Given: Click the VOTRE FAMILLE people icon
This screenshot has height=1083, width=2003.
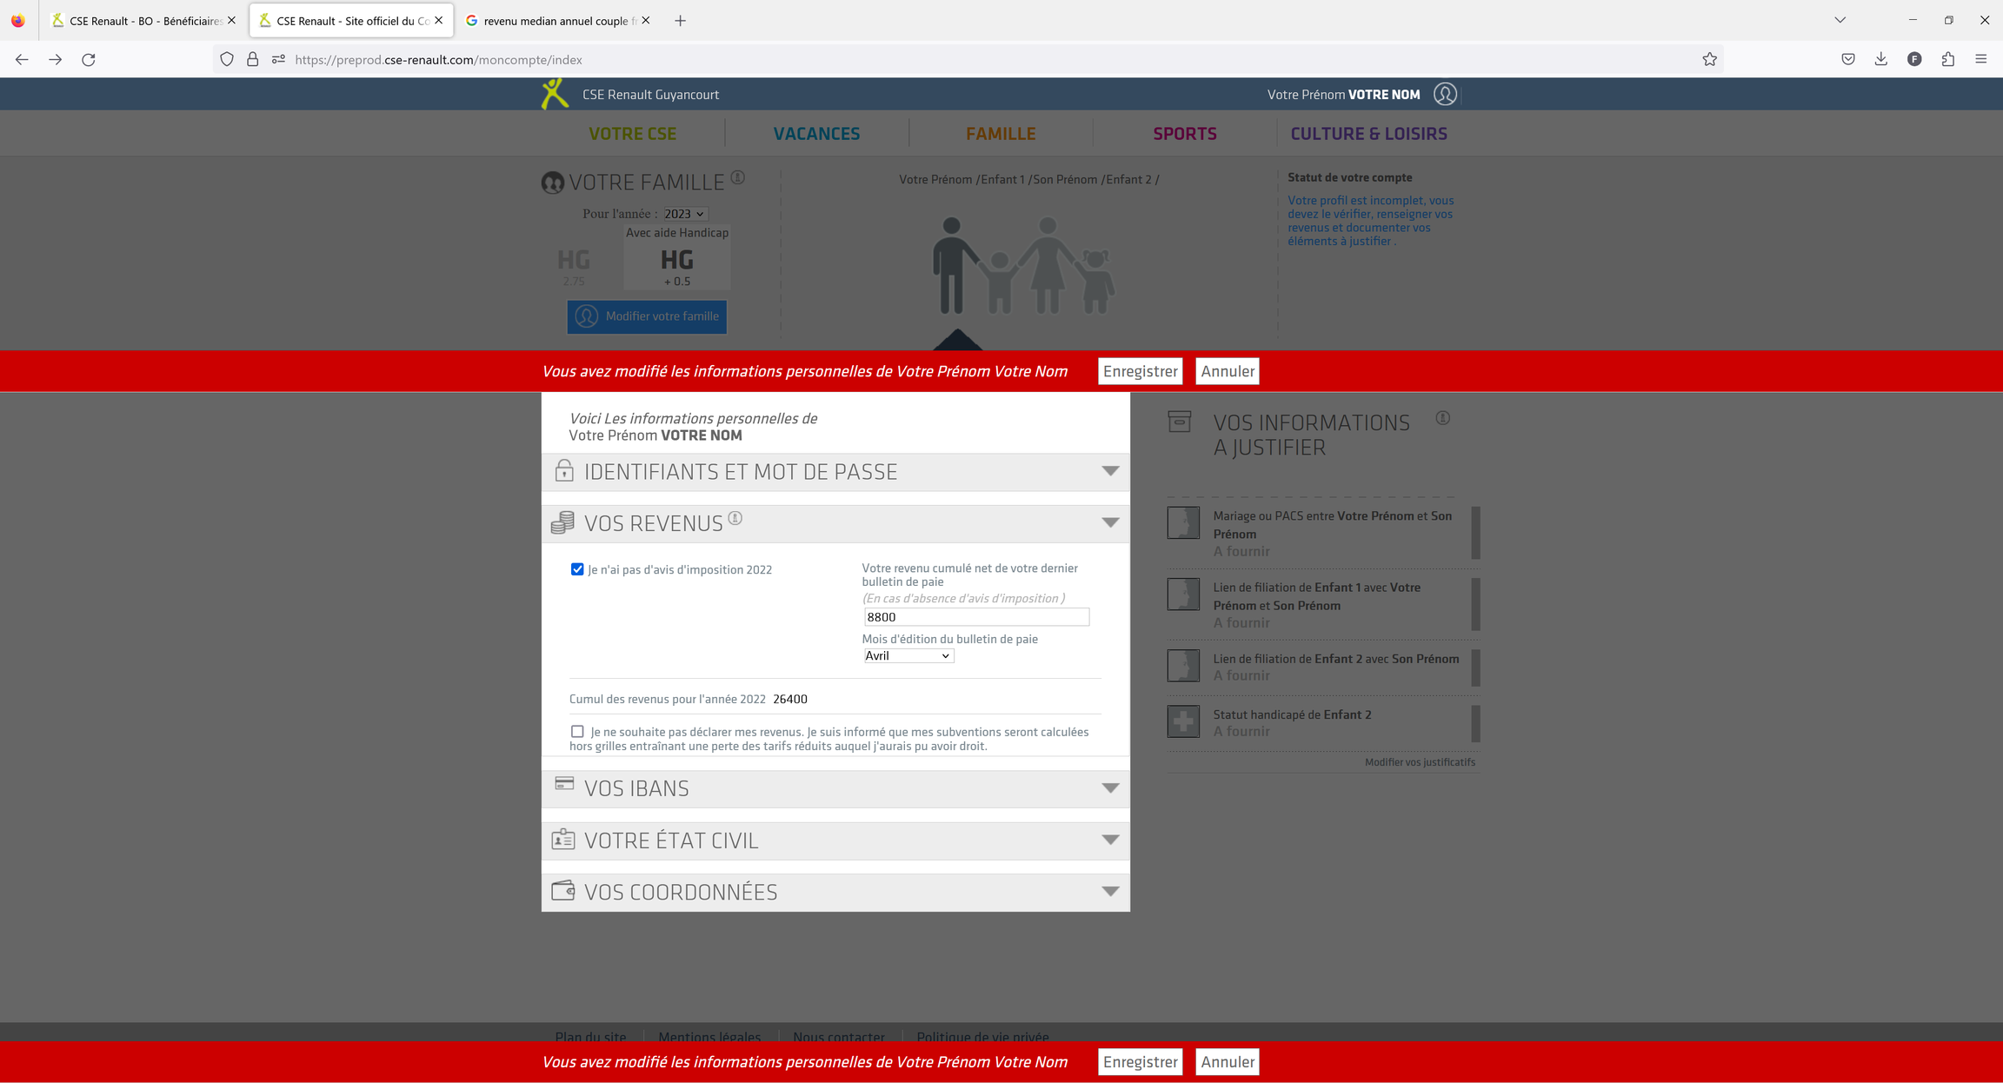Looking at the screenshot, I should click(553, 183).
